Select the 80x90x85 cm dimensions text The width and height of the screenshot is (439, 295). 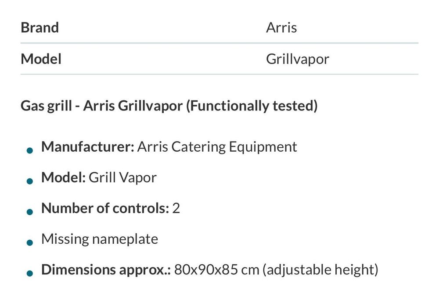pyautogui.click(x=217, y=270)
